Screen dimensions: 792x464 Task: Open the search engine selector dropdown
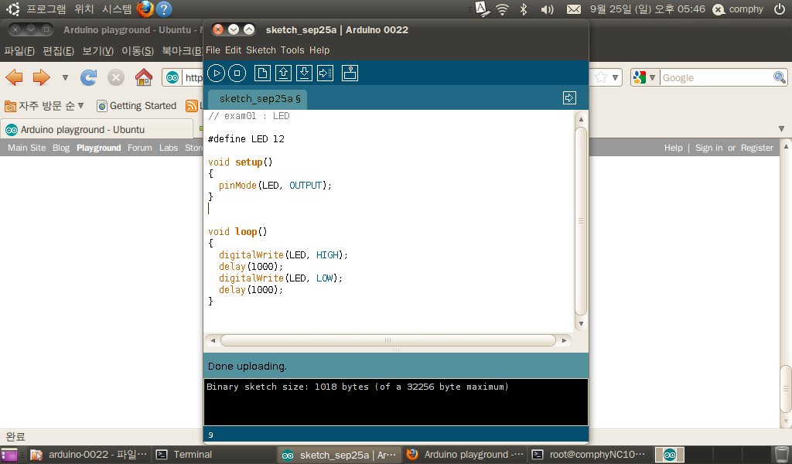pos(645,77)
